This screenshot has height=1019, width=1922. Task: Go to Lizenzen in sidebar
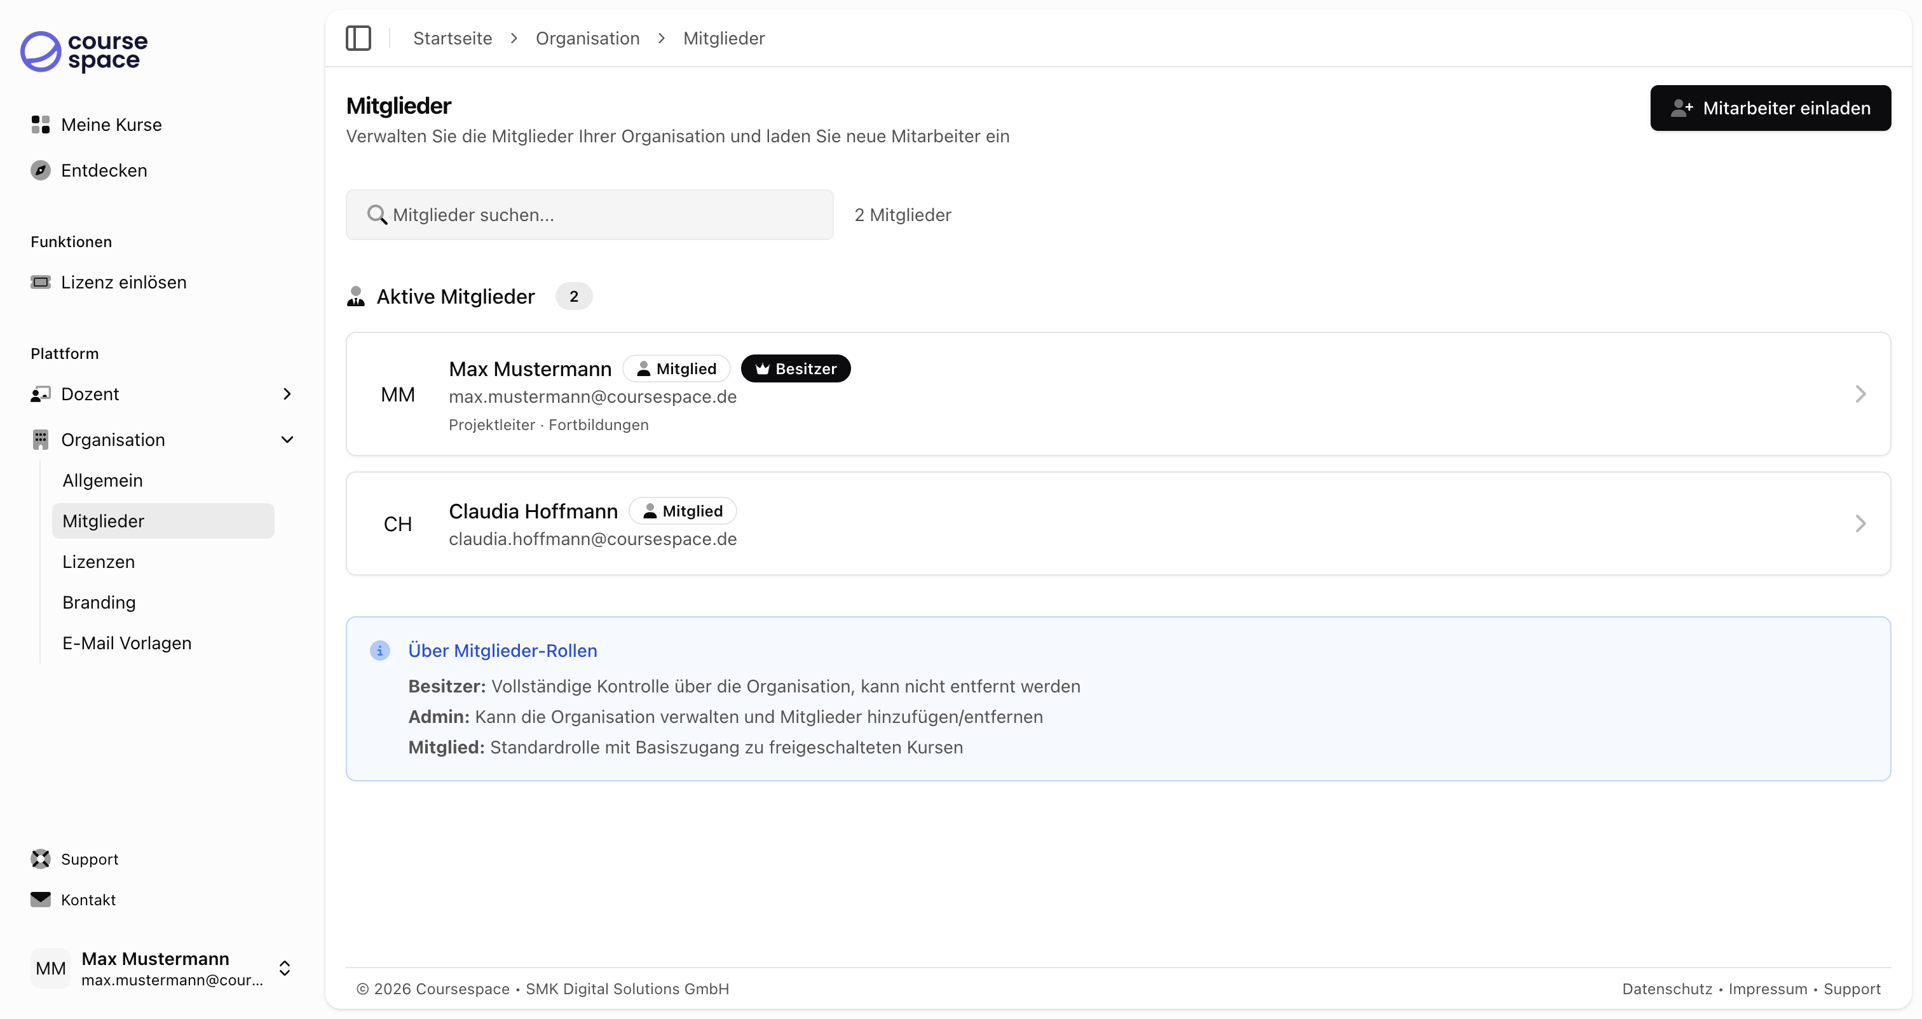(x=99, y=562)
